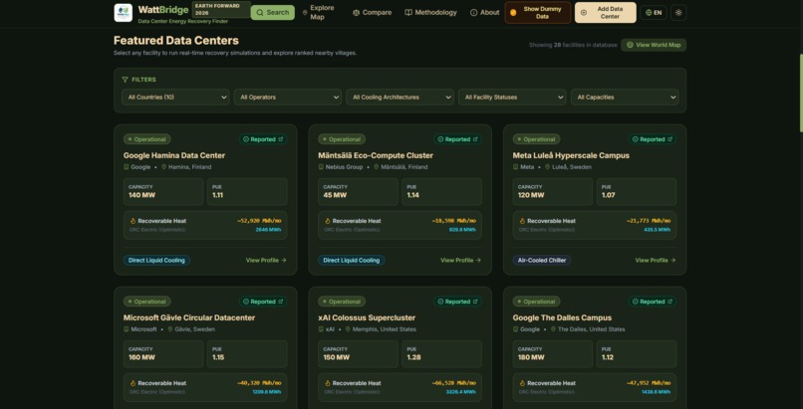Image resolution: width=803 pixels, height=409 pixels.
Task: Click Operational badge on Google Hamina card
Action: 147,139
